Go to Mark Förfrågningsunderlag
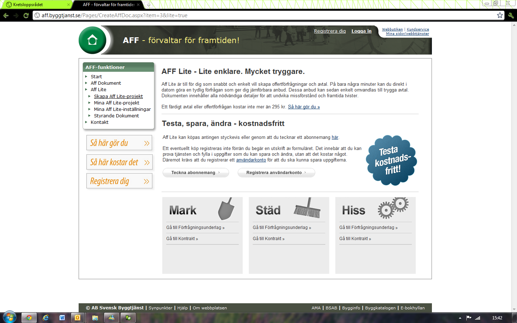Image resolution: width=517 pixels, height=323 pixels. click(195, 228)
